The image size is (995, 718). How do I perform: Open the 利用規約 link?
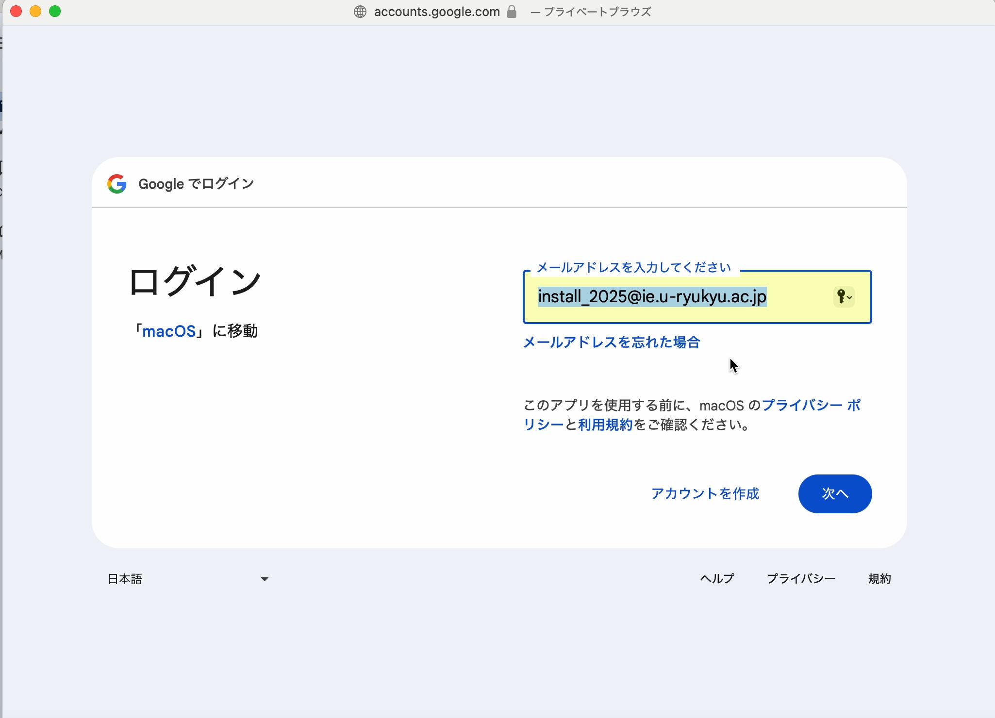(605, 425)
